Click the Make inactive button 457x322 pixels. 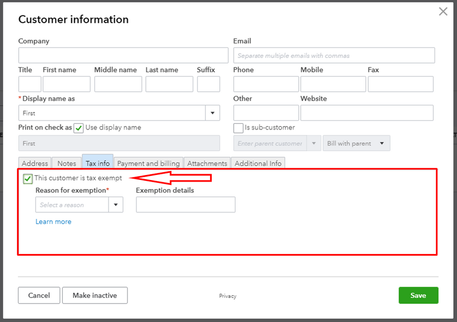coord(95,296)
